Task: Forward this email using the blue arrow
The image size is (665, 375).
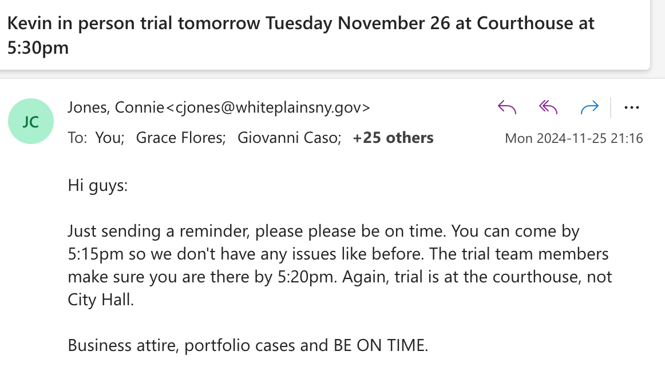Action: (589, 107)
